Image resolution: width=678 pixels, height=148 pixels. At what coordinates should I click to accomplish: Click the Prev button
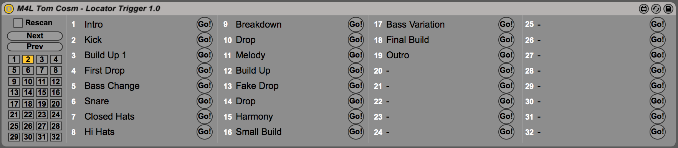point(35,46)
